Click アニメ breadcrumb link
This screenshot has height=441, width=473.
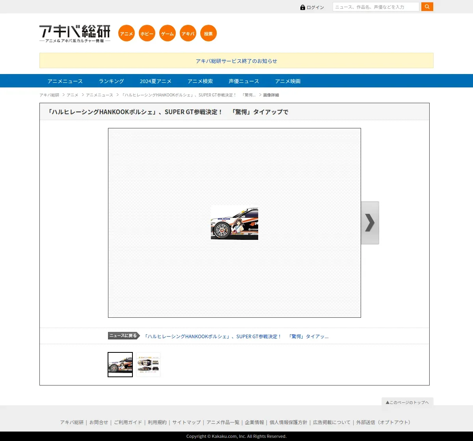click(x=73, y=95)
